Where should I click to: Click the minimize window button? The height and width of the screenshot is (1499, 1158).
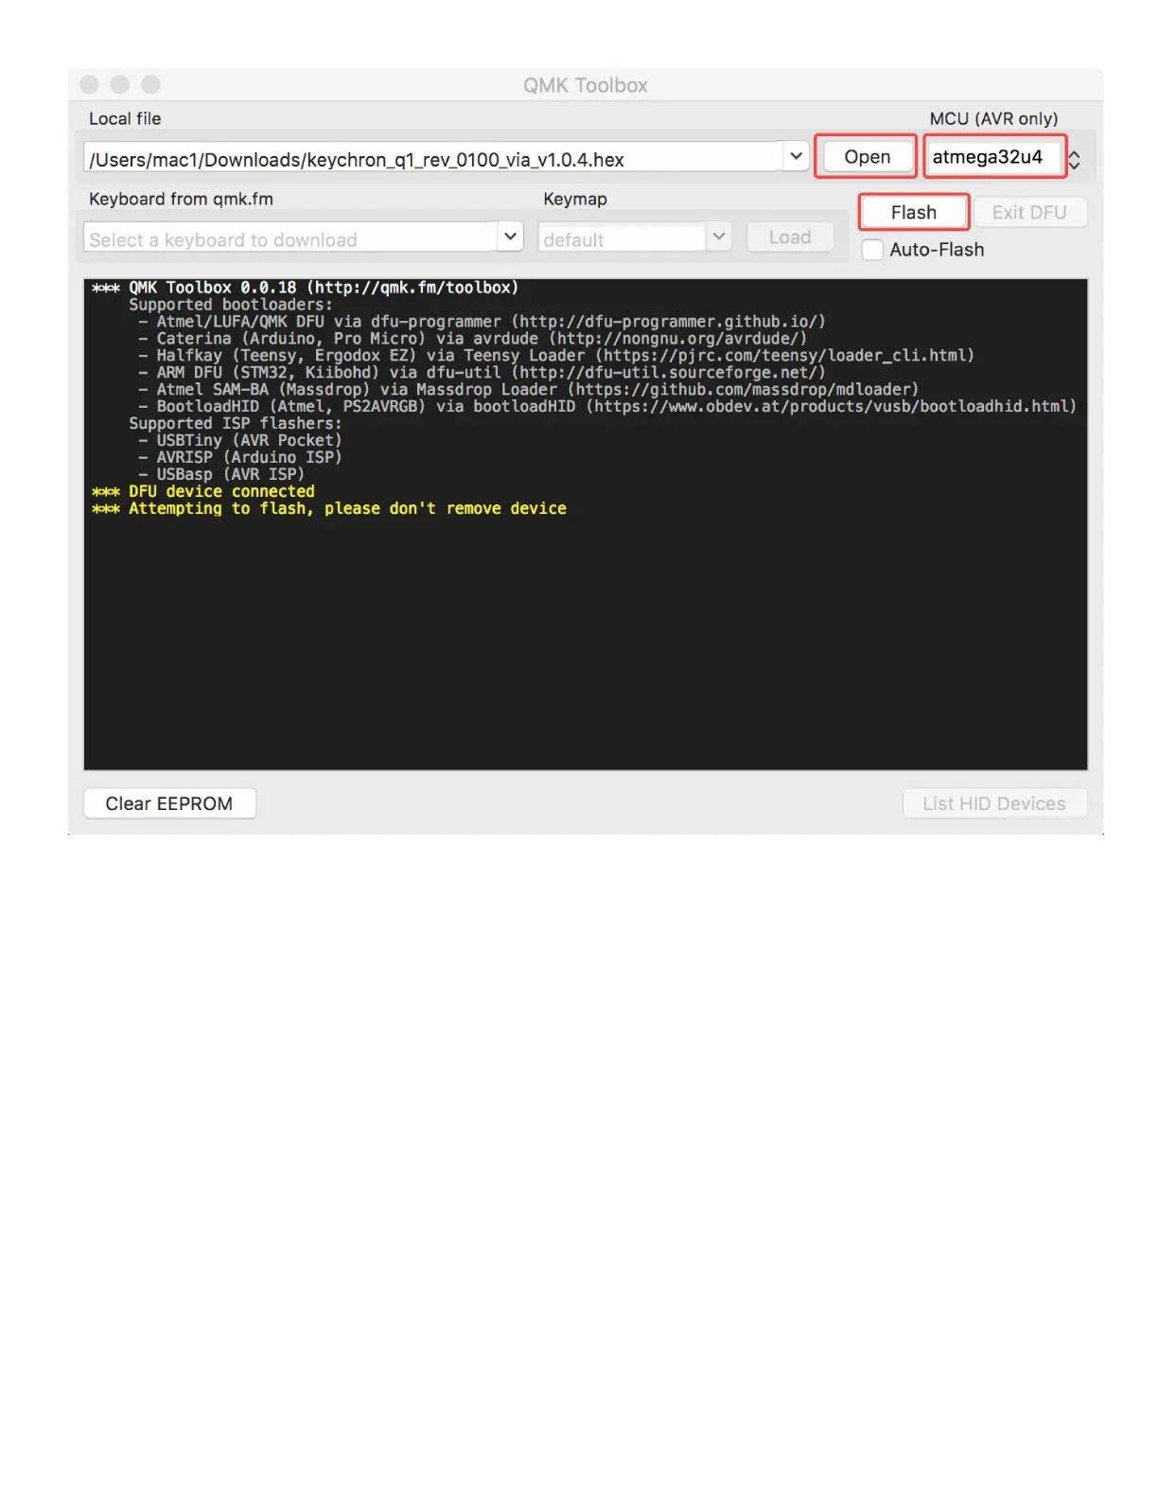click(120, 84)
